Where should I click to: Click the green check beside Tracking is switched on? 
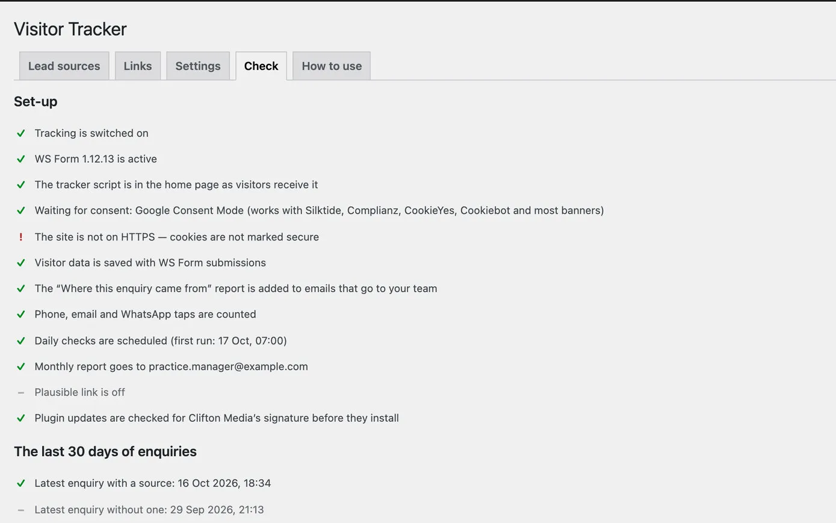coord(21,133)
